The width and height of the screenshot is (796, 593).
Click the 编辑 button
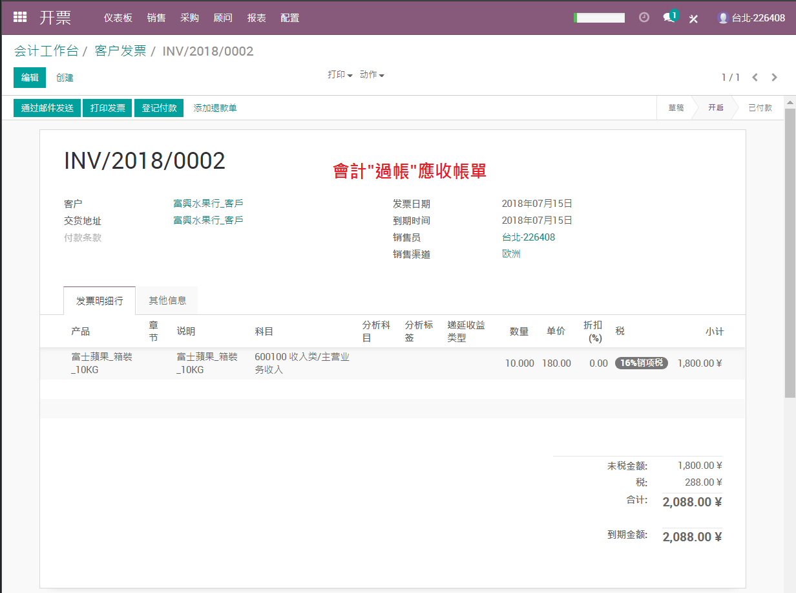(x=30, y=78)
